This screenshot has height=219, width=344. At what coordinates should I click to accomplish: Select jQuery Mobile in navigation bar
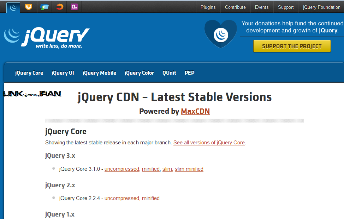99,73
